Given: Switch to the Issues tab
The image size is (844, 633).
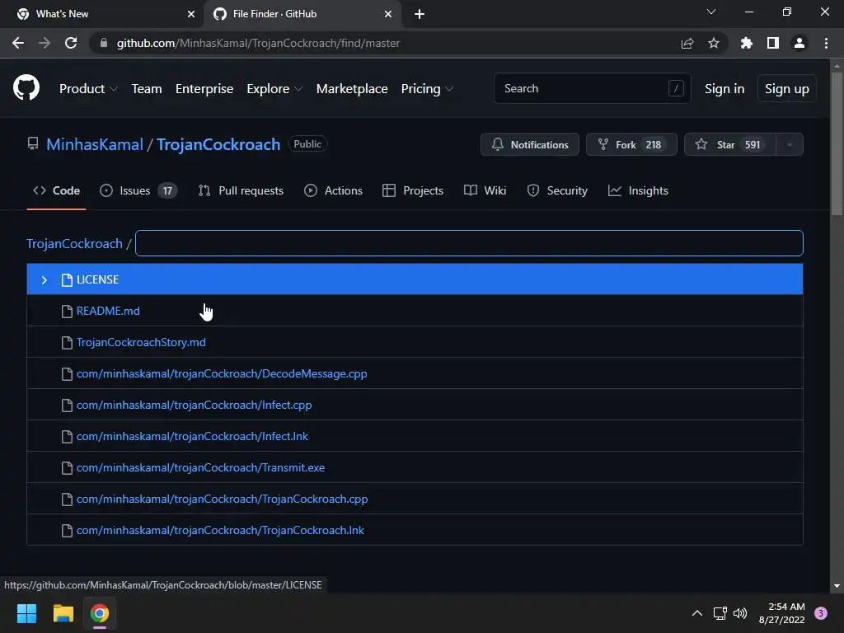Looking at the screenshot, I should 138,190.
